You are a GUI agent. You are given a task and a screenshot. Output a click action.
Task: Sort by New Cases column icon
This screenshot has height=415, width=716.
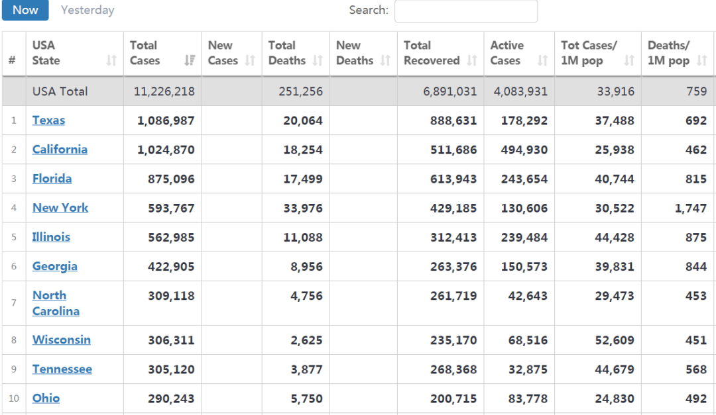coord(250,60)
